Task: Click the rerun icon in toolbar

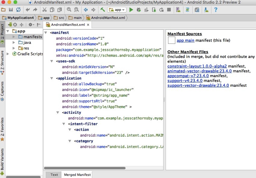Action: [161, 10]
